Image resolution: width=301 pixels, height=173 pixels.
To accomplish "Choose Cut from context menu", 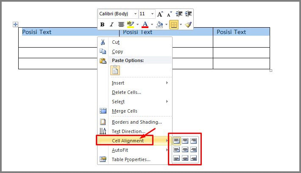I will 135,42.
